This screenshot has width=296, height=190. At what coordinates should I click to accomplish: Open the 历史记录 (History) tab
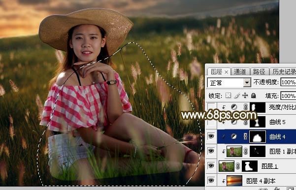(283, 72)
